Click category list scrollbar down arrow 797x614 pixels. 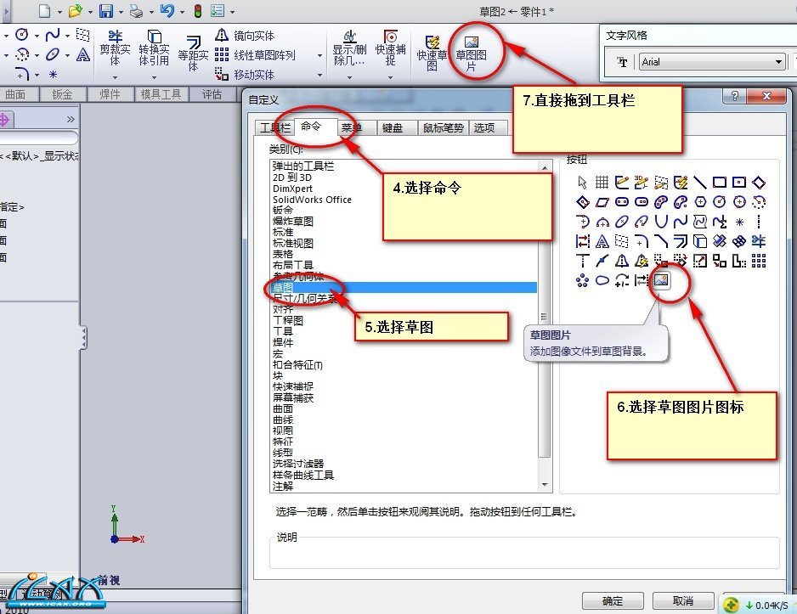545,485
